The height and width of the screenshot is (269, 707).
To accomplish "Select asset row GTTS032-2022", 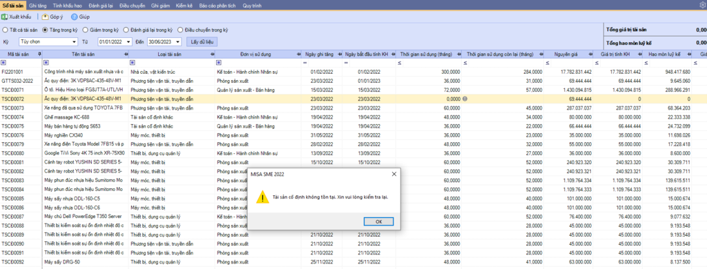I will point(353,81).
